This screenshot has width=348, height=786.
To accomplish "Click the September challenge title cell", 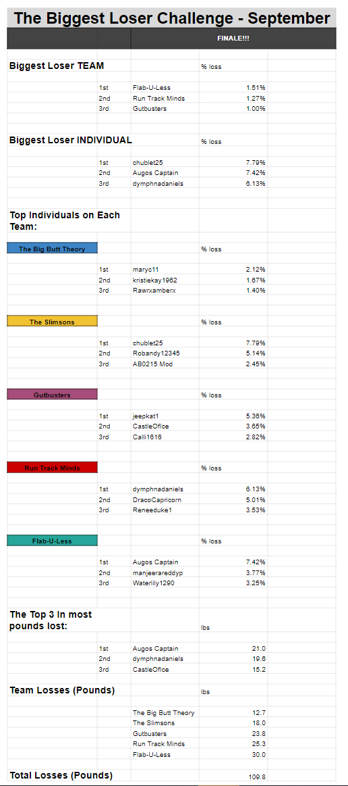I will pos(171,18).
